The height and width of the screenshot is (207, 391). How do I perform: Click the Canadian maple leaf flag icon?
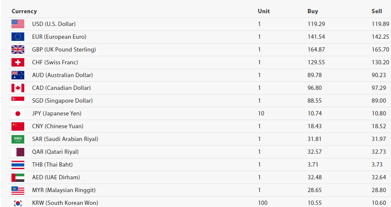[x=18, y=88]
